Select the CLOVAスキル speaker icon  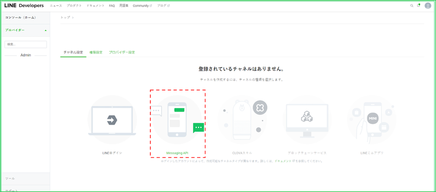[242, 120]
